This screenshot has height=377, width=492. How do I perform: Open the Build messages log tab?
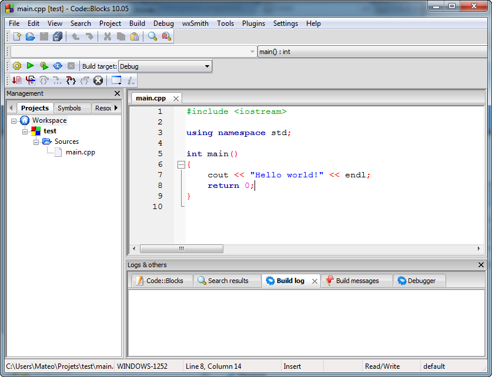357,281
